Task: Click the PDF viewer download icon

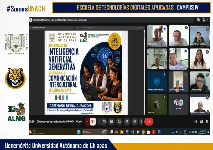Action: click(139, 28)
